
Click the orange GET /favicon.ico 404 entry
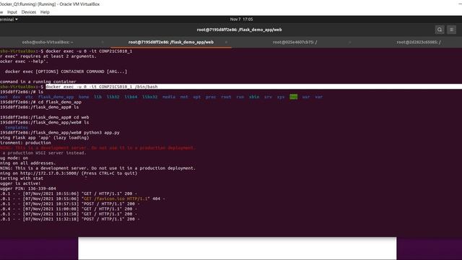tap(116, 199)
